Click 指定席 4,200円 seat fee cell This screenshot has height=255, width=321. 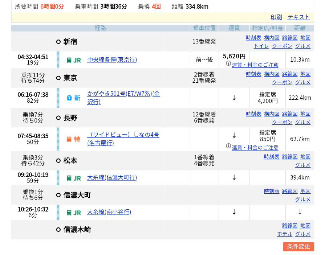tap(268, 98)
